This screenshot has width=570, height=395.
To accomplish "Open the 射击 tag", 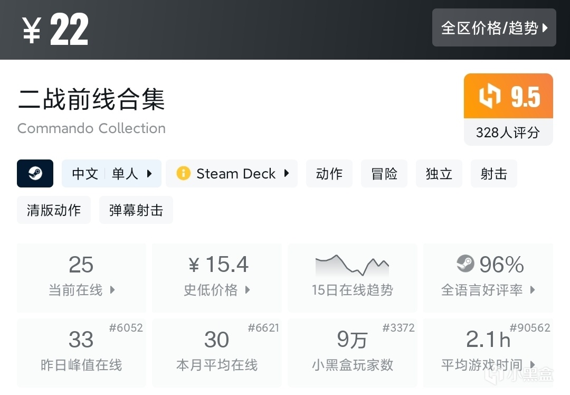I will [x=494, y=174].
